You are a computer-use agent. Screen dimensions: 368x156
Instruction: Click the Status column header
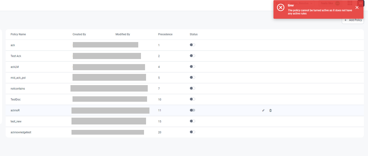[193, 34]
